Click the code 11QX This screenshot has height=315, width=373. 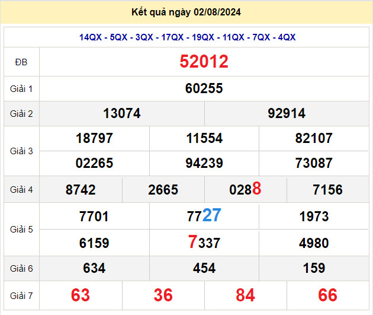coord(233,37)
